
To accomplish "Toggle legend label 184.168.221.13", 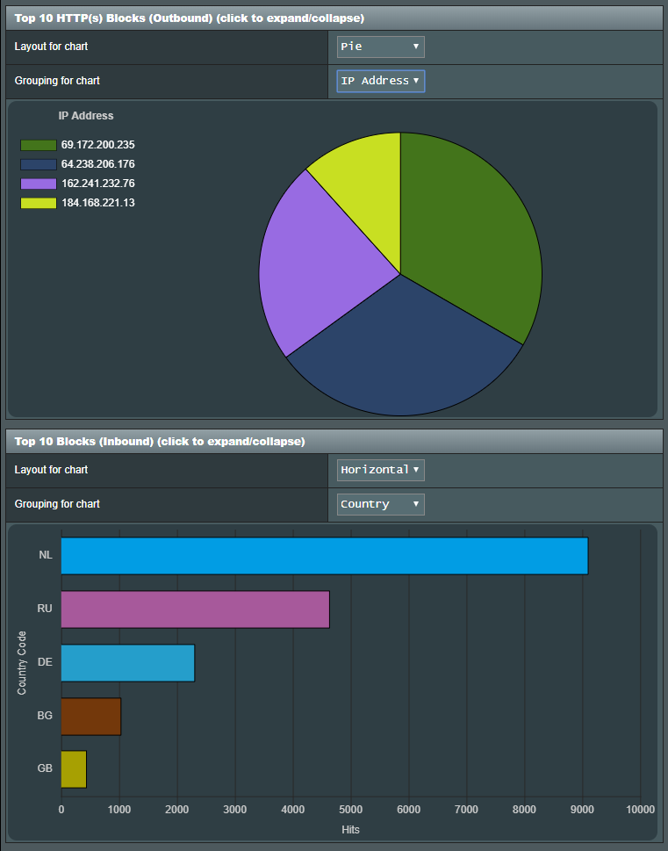I will [97, 203].
